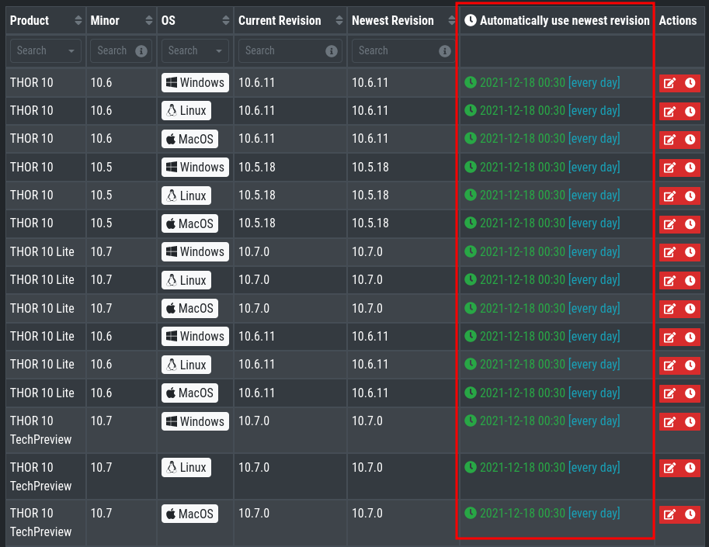Click into the Current Revision search field

[281, 51]
